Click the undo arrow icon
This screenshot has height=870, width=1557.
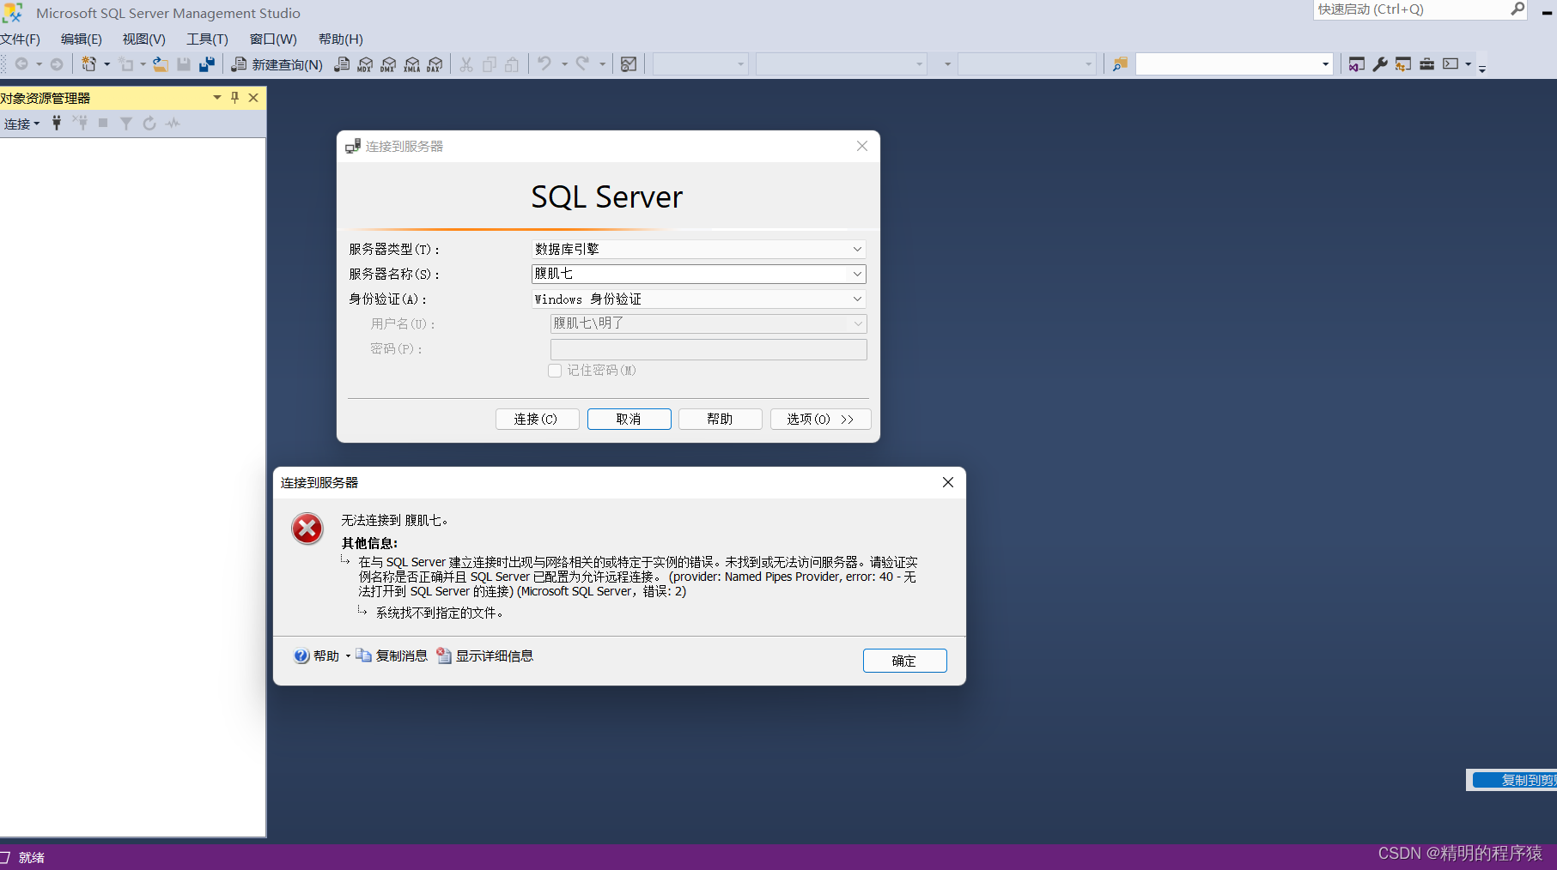pos(544,64)
